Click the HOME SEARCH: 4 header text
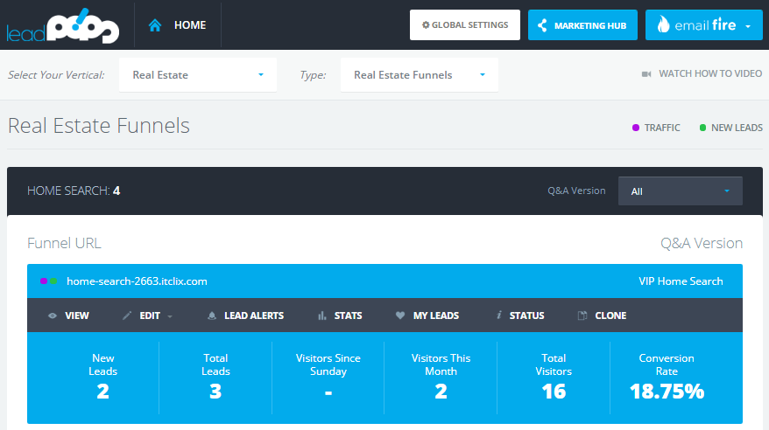The width and height of the screenshot is (769, 430). pyautogui.click(x=74, y=191)
